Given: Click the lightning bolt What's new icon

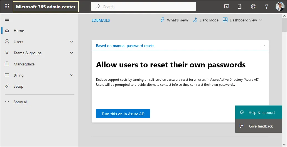Looking at the screenshot, I should [x=162, y=20].
